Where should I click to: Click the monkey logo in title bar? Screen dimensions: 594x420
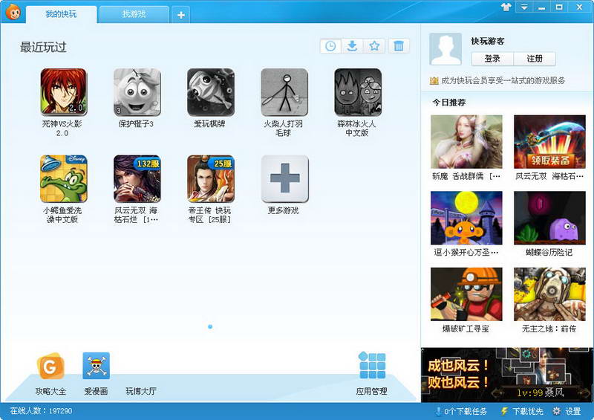[13, 12]
